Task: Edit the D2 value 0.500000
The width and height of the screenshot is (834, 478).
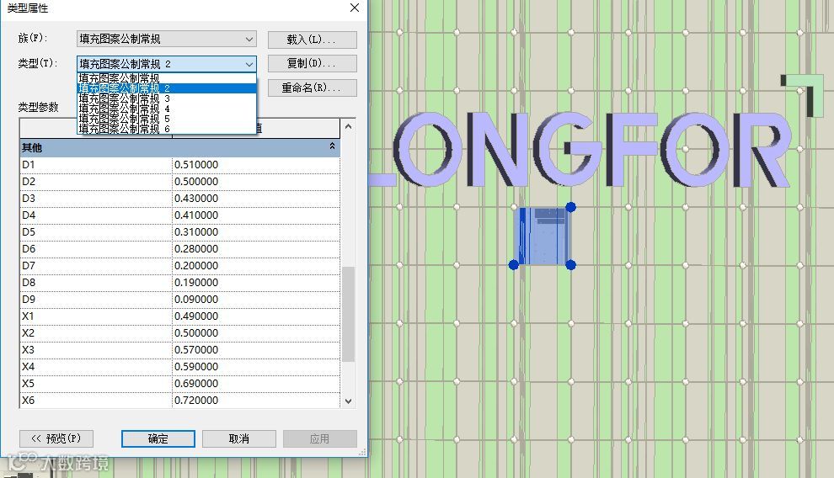Action: [x=256, y=182]
